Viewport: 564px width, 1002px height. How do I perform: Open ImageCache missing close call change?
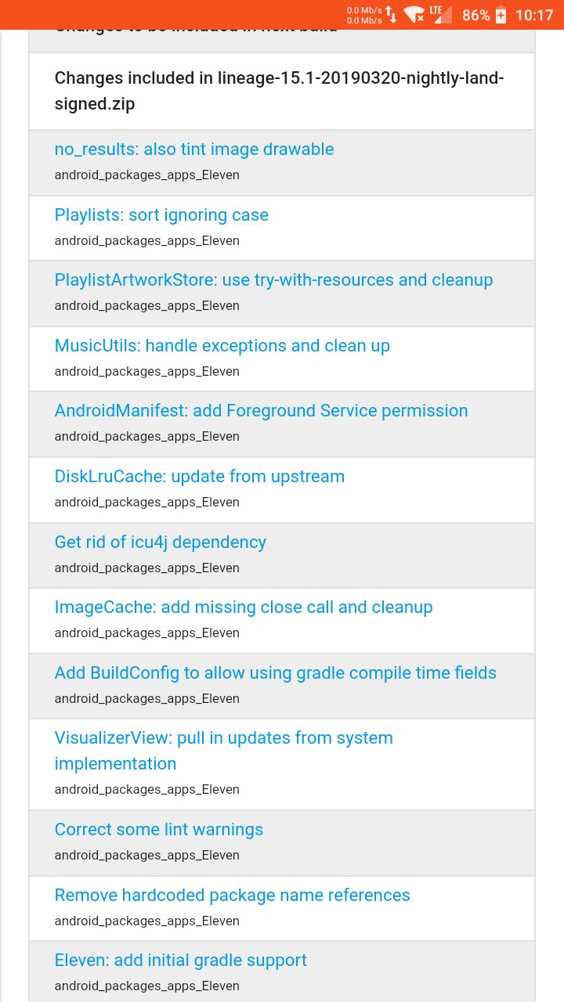tap(244, 607)
